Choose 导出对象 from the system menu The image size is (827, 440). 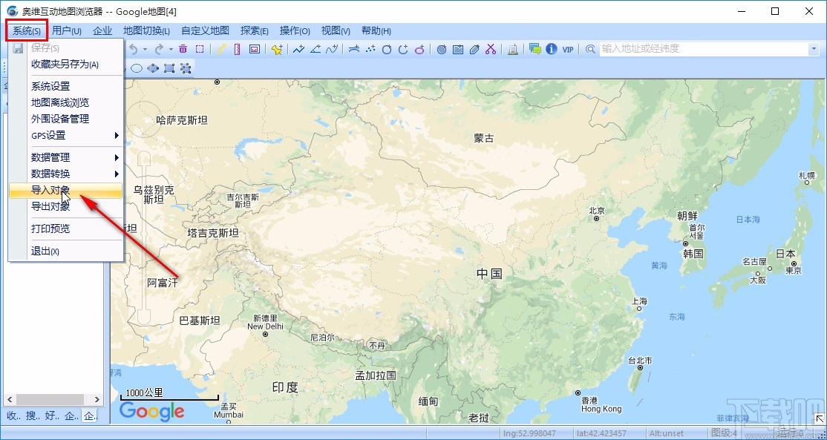pos(66,206)
